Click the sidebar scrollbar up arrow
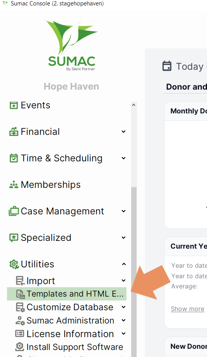 [x=133, y=105]
